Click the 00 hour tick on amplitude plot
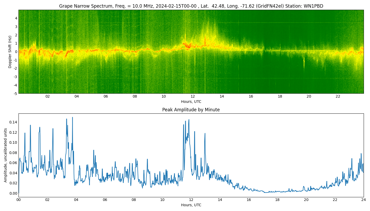 (18, 200)
